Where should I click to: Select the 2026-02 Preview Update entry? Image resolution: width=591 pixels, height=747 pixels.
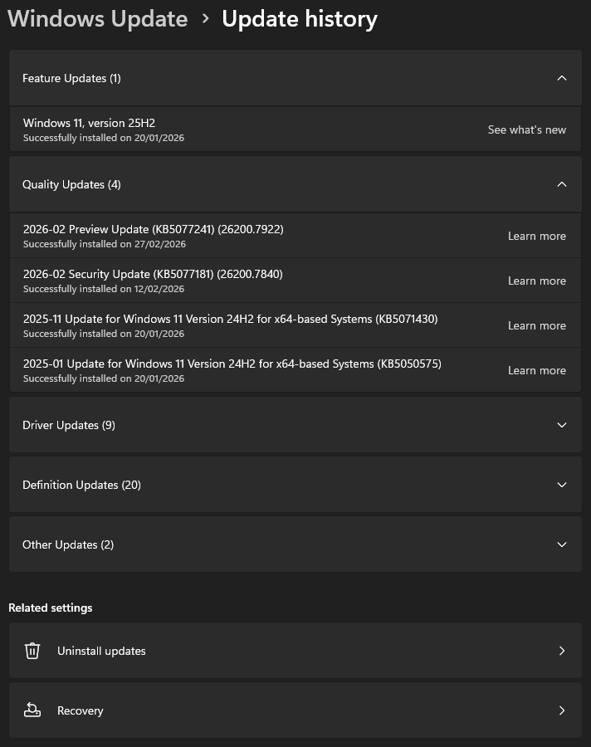154,229
